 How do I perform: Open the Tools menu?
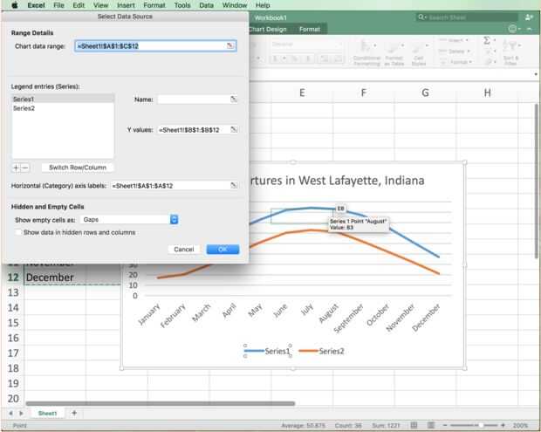(x=182, y=5)
